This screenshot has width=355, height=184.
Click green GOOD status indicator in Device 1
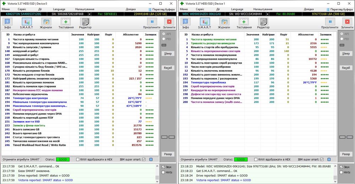(x=241, y=159)
